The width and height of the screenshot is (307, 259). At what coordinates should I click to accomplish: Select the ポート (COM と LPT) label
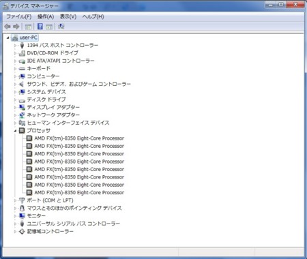coord(50,200)
